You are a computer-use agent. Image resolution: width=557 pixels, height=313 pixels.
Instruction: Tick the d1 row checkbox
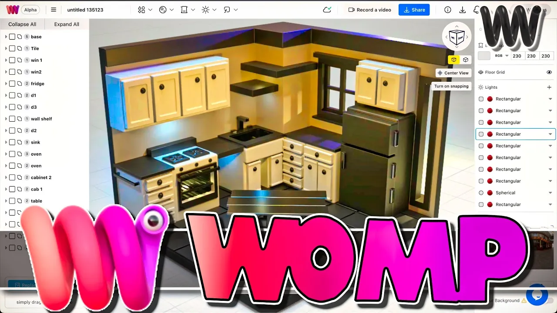(12, 95)
